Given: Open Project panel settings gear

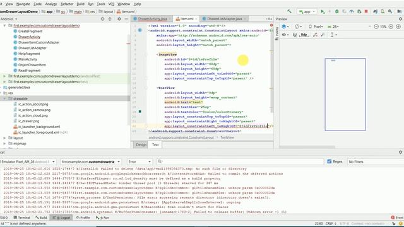Looking at the screenshot, I should point(119,19).
